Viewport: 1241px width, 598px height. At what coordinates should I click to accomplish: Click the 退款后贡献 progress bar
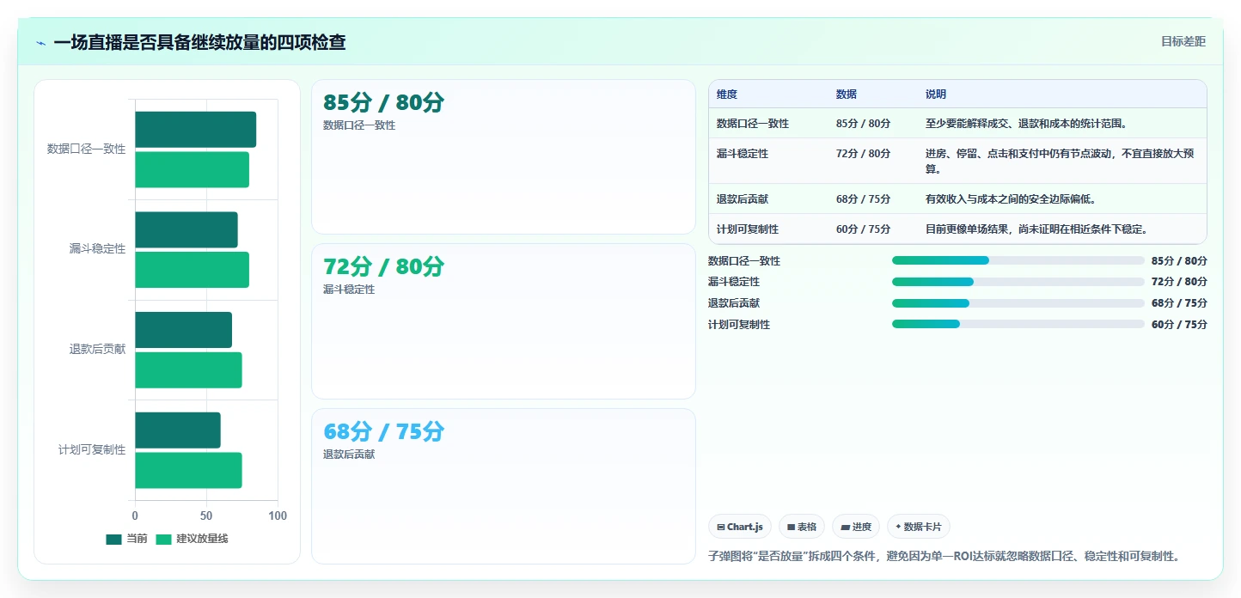pos(1018,303)
